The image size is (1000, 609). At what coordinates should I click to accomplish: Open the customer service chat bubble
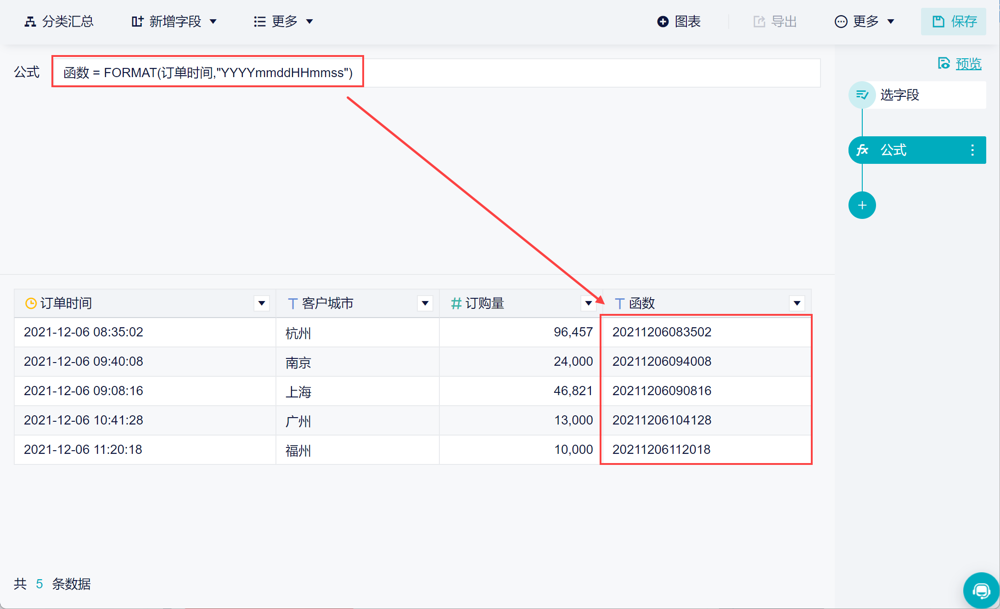pos(981,591)
